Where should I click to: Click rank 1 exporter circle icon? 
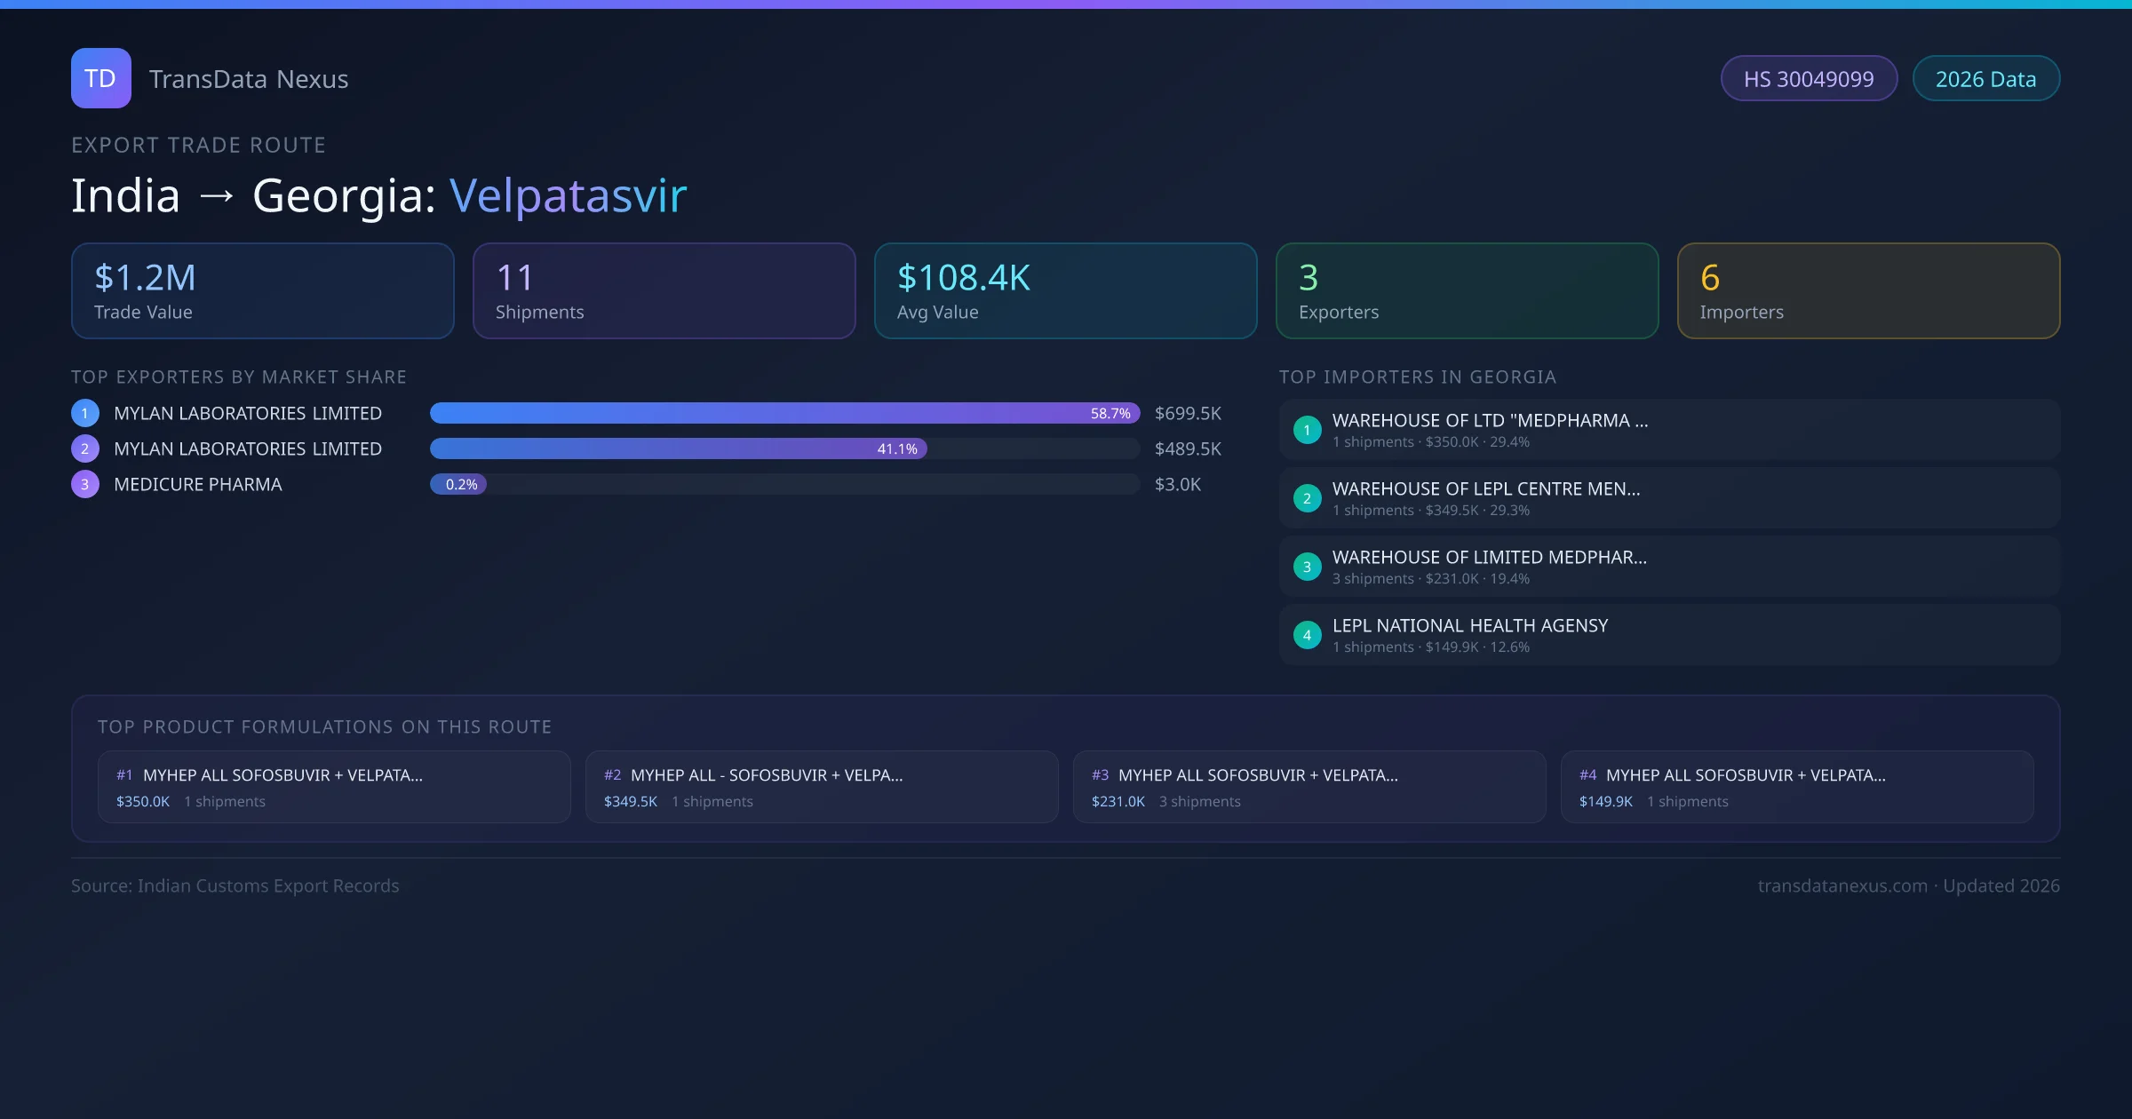tap(85, 413)
